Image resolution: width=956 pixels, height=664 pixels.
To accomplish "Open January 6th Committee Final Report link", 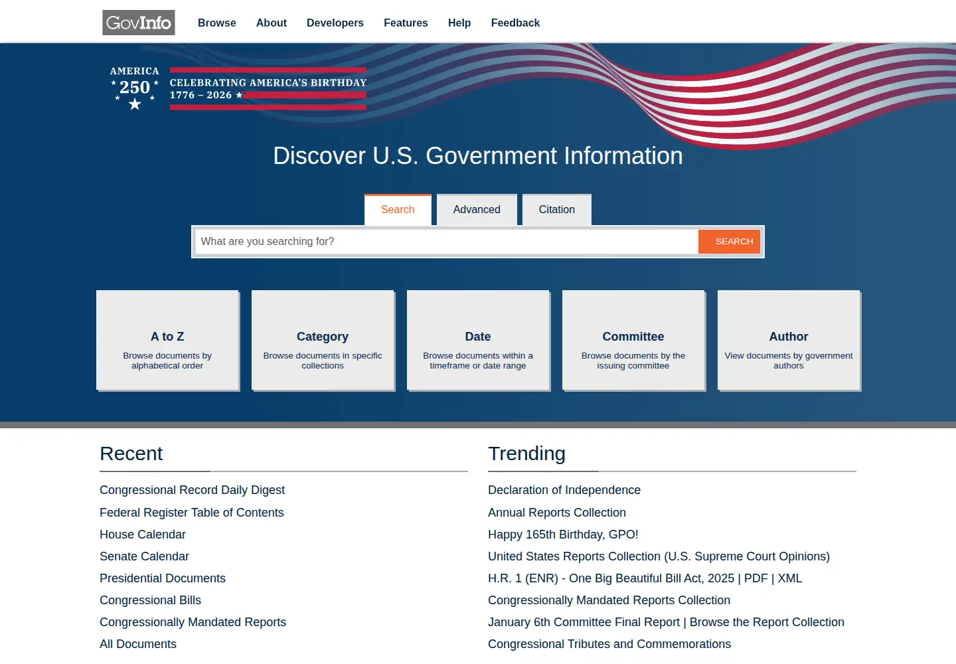I will click(584, 622).
